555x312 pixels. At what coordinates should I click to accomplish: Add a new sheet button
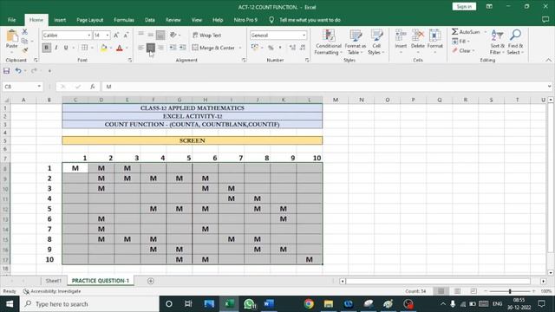click(150, 281)
